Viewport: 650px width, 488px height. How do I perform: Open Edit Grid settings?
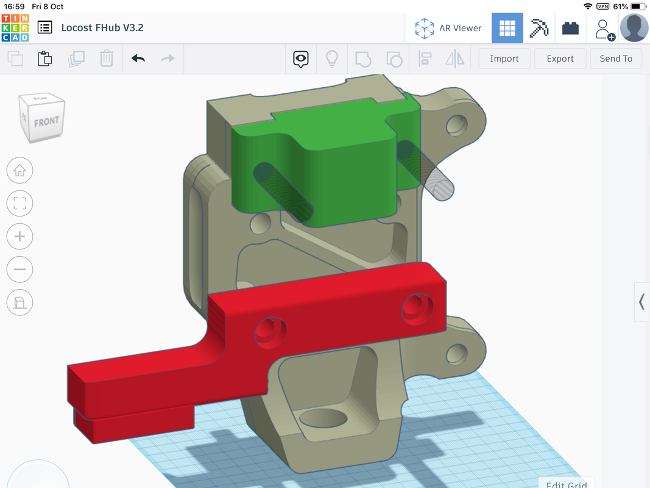click(567, 484)
